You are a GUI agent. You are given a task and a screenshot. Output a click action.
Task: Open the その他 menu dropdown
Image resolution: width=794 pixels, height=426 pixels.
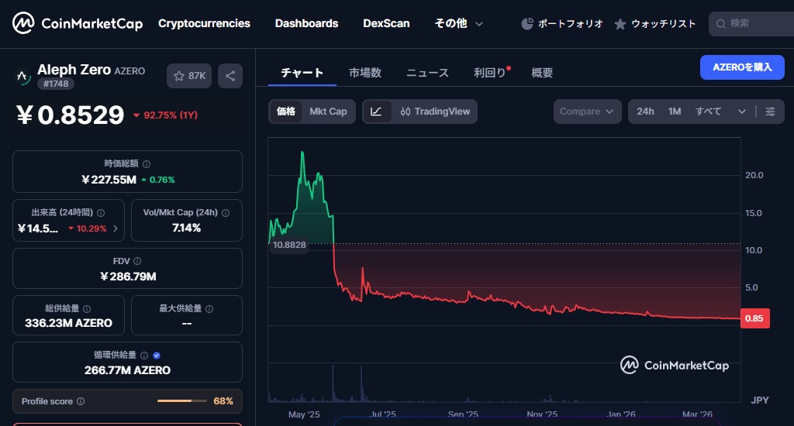458,24
